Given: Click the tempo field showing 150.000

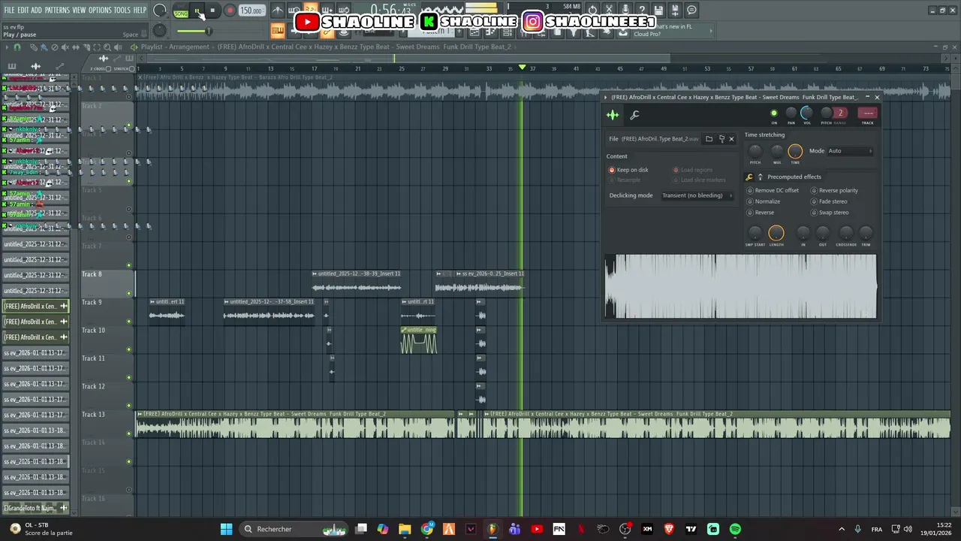Looking at the screenshot, I should 252,11.
